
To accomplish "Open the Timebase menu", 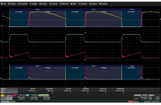I will [x=23, y=4].
